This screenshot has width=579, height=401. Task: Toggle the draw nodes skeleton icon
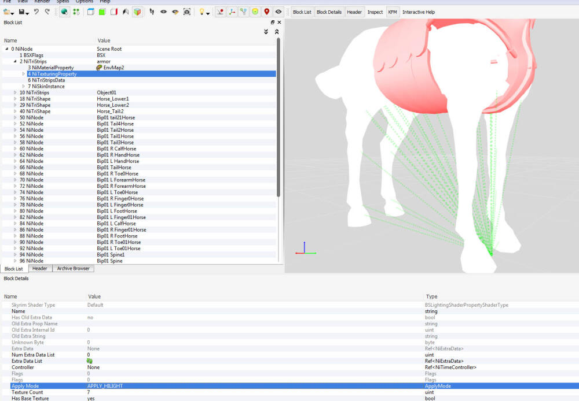(x=243, y=12)
